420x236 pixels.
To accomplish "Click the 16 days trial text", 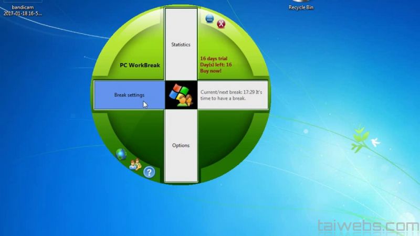I will pos(214,58).
